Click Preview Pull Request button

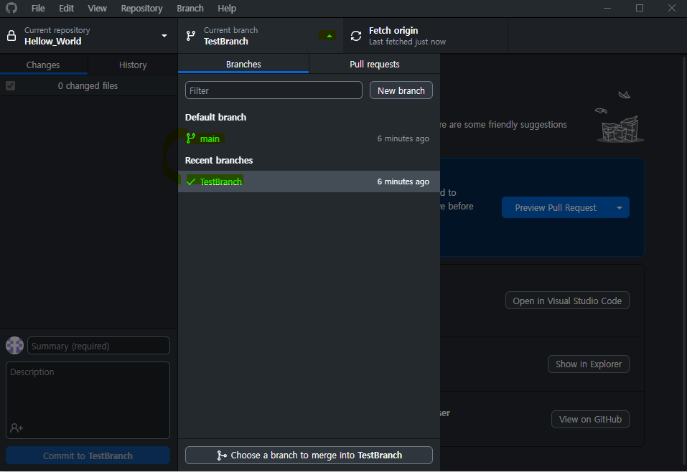[x=556, y=207]
